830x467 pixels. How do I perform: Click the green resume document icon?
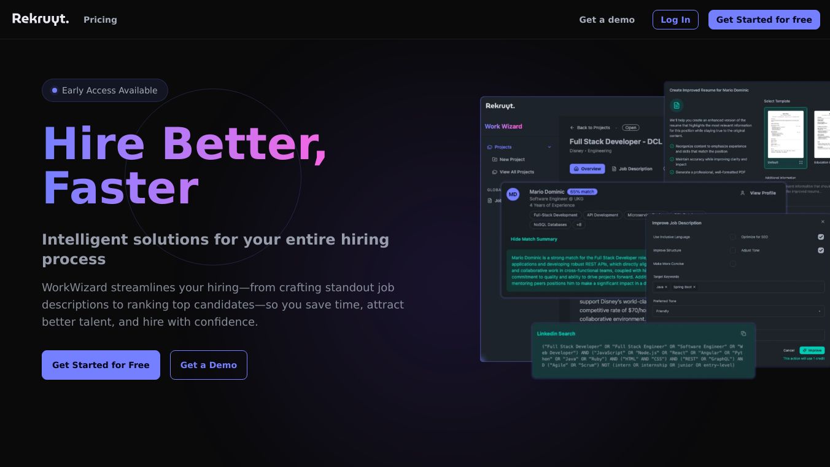tap(677, 105)
